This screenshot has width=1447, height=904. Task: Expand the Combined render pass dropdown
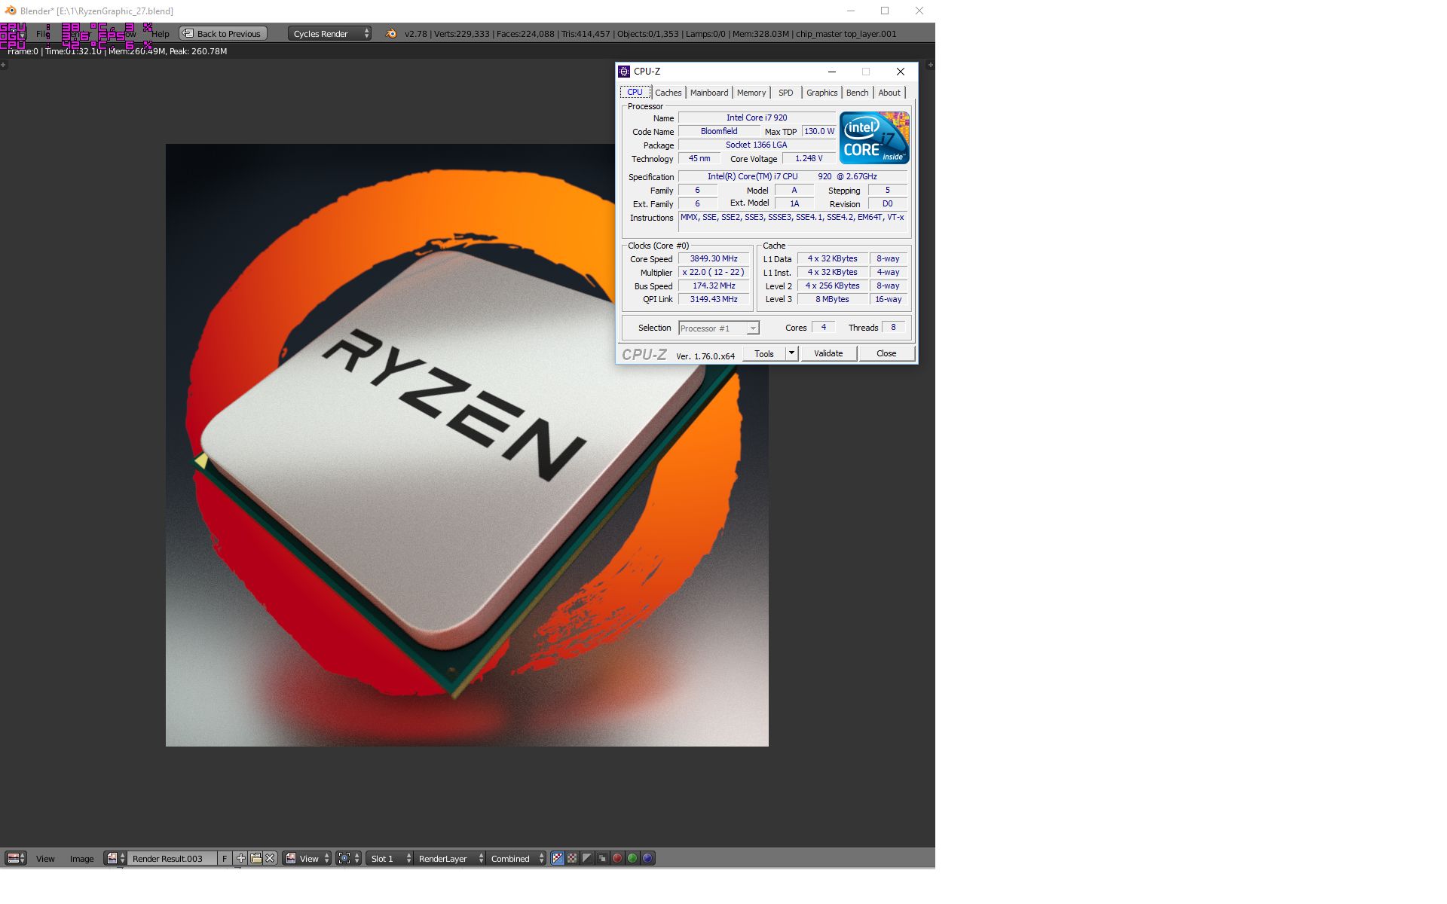pos(516,858)
